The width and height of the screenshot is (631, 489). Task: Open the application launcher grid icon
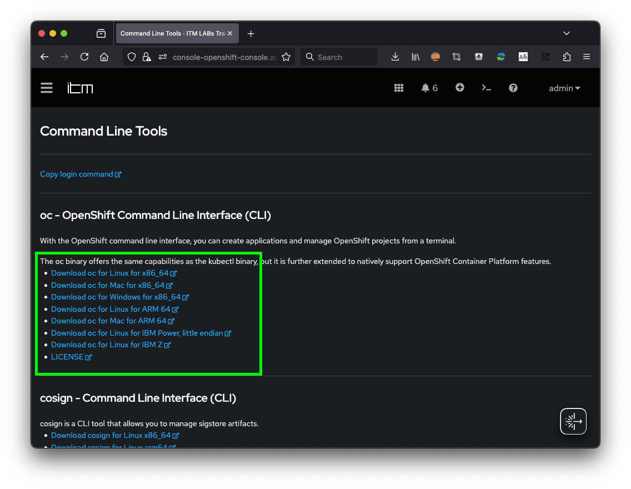398,88
